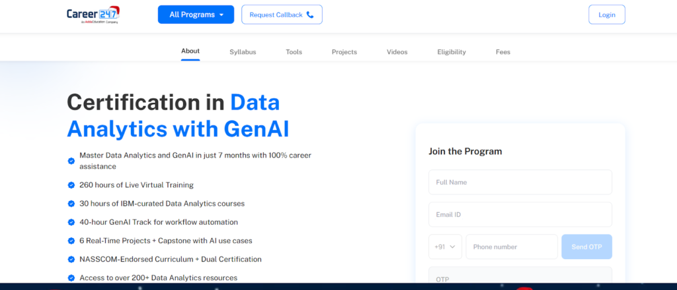Click the Career247 logo

click(93, 15)
